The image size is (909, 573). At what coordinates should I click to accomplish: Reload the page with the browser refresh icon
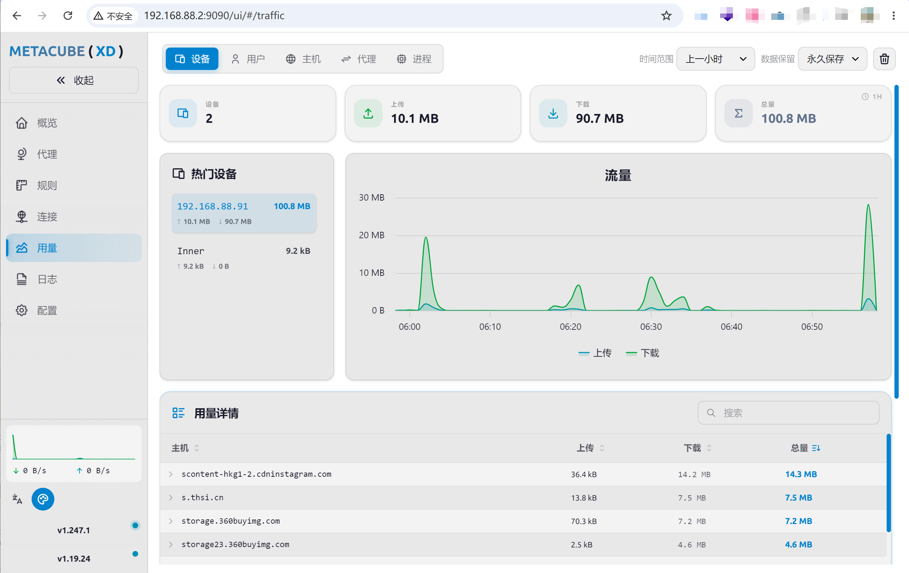[68, 16]
